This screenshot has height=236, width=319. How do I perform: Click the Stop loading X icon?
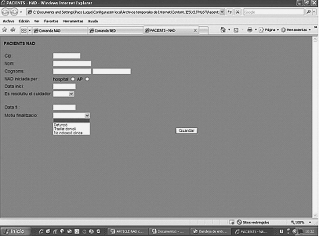[238, 12]
